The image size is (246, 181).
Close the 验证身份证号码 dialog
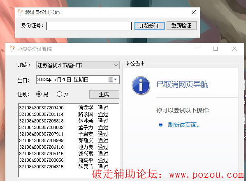194,12
